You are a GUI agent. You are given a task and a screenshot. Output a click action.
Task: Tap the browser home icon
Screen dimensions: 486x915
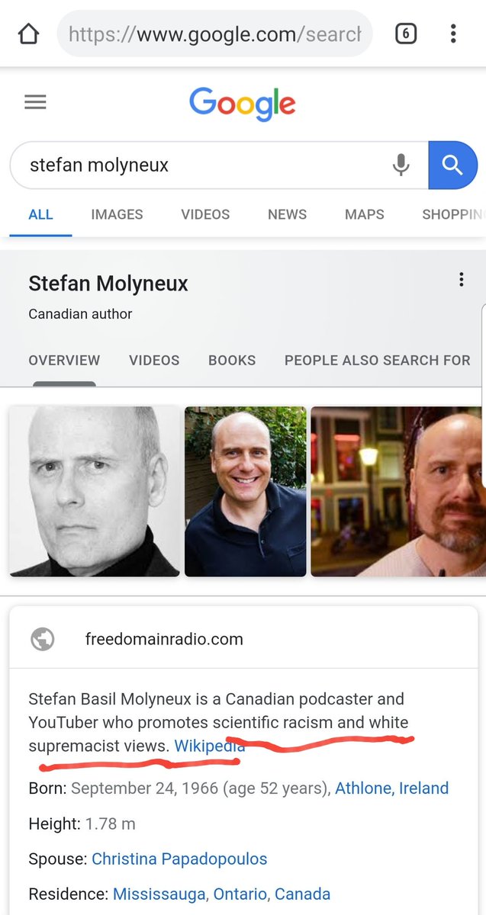28,34
